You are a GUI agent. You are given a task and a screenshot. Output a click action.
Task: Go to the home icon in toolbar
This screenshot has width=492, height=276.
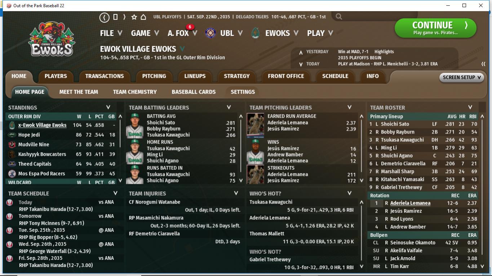(143, 17)
